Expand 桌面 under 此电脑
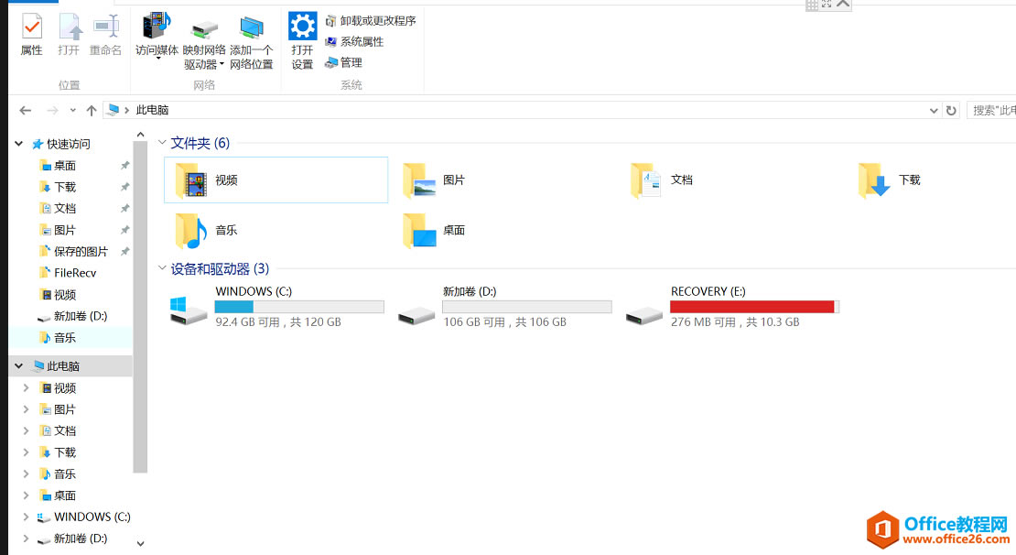The width and height of the screenshot is (1016, 555). [x=26, y=495]
